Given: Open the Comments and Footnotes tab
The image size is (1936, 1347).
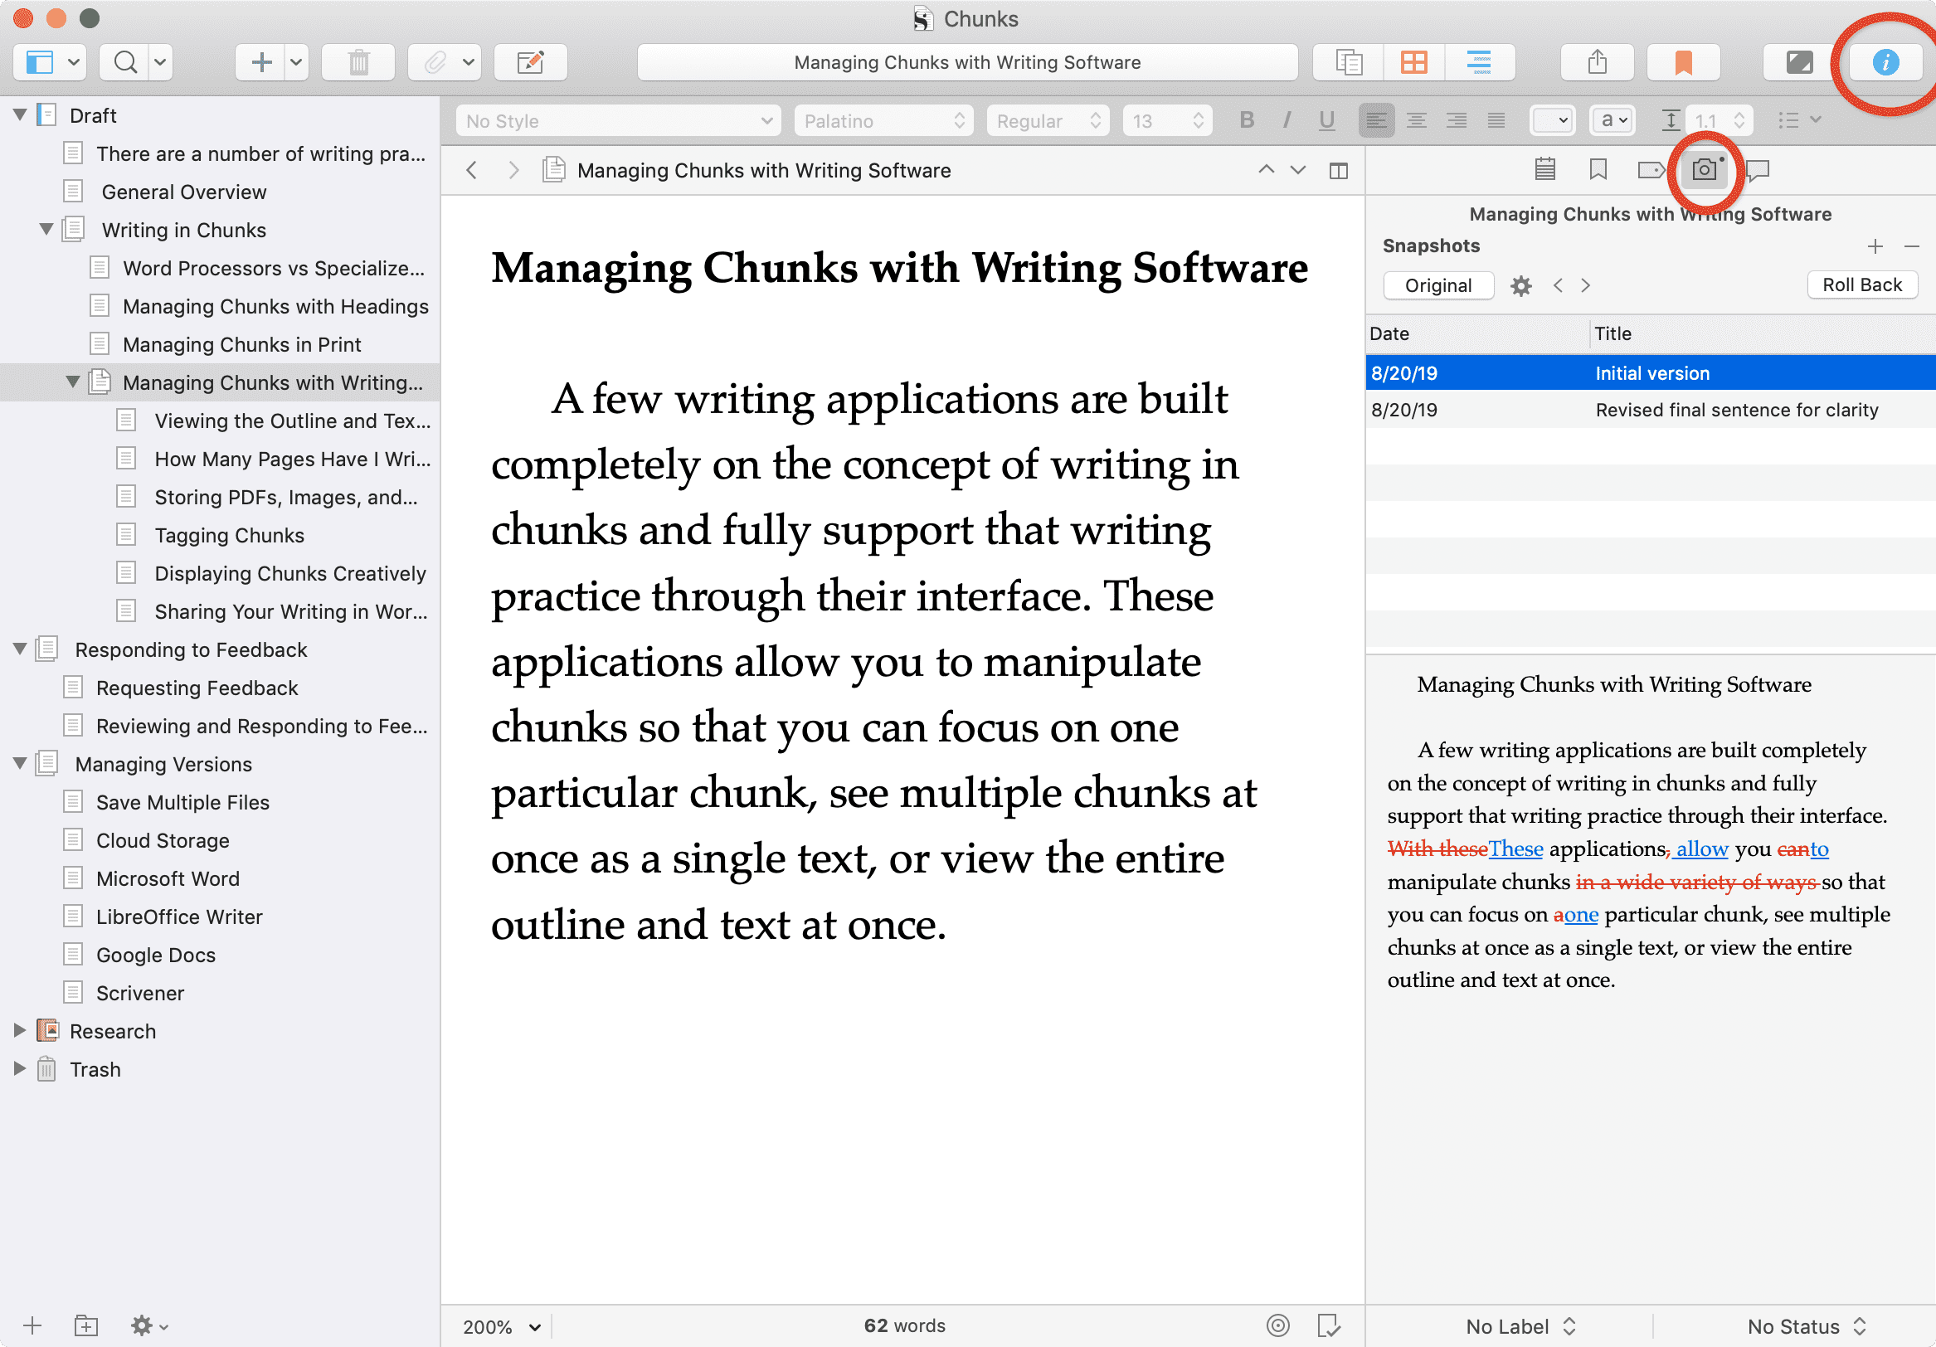Looking at the screenshot, I should (1758, 170).
